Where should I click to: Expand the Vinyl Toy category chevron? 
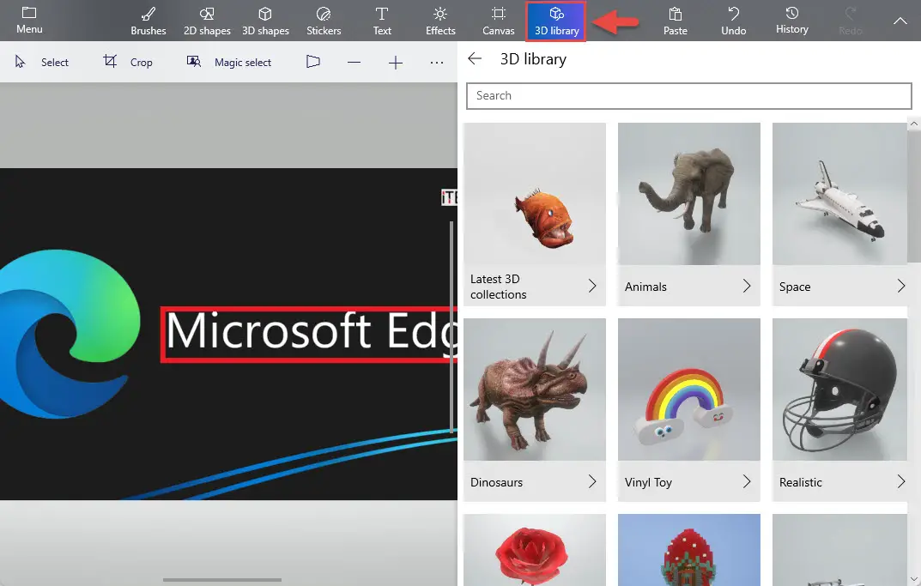[x=747, y=481]
